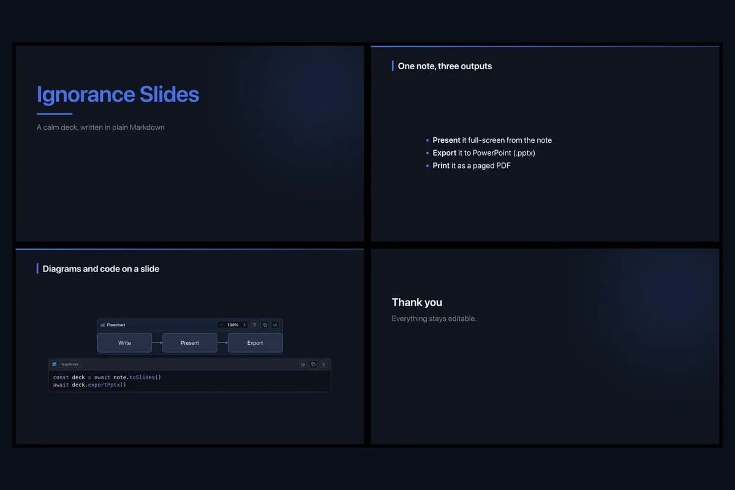Select the Present flowchart node

click(x=190, y=343)
